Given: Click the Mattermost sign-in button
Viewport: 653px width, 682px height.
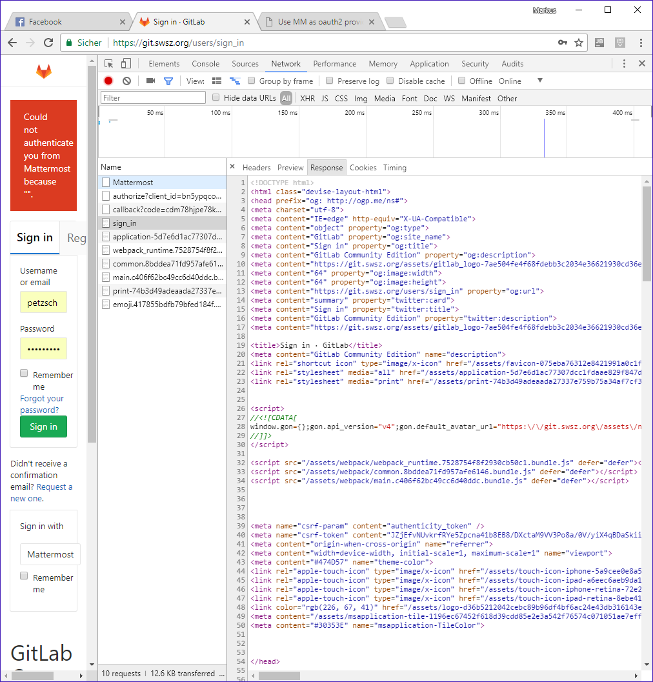Looking at the screenshot, I should pos(50,554).
